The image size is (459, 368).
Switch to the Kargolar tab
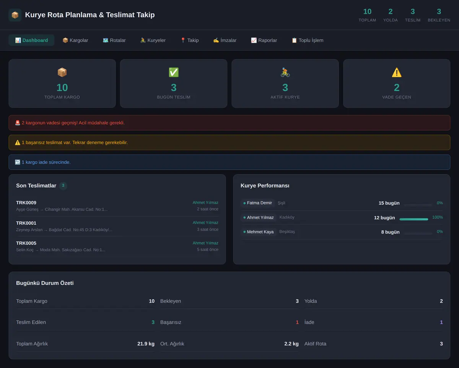click(x=75, y=40)
